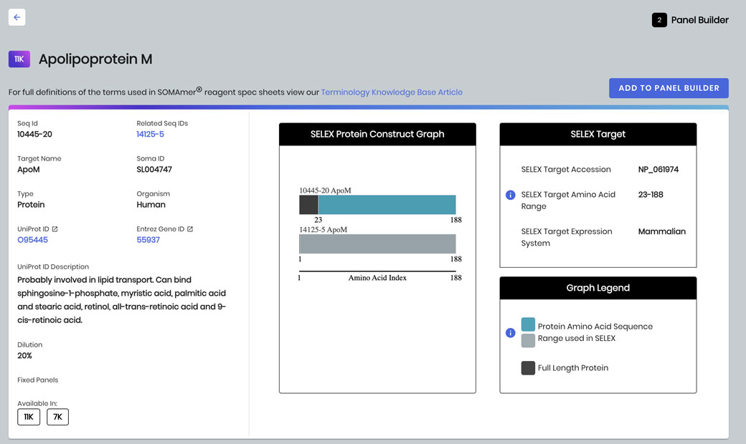Open Entrez Gene ID 55937 link
The width and height of the screenshot is (746, 444).
coord(148,240)
